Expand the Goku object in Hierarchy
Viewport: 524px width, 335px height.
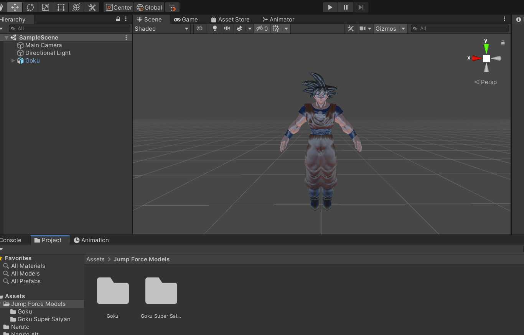point(13,61)
